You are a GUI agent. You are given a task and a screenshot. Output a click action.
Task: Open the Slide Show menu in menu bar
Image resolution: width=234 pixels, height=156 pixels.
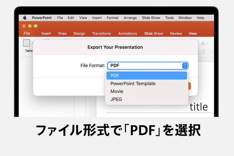pyautogui.click(x=151, y=18)
